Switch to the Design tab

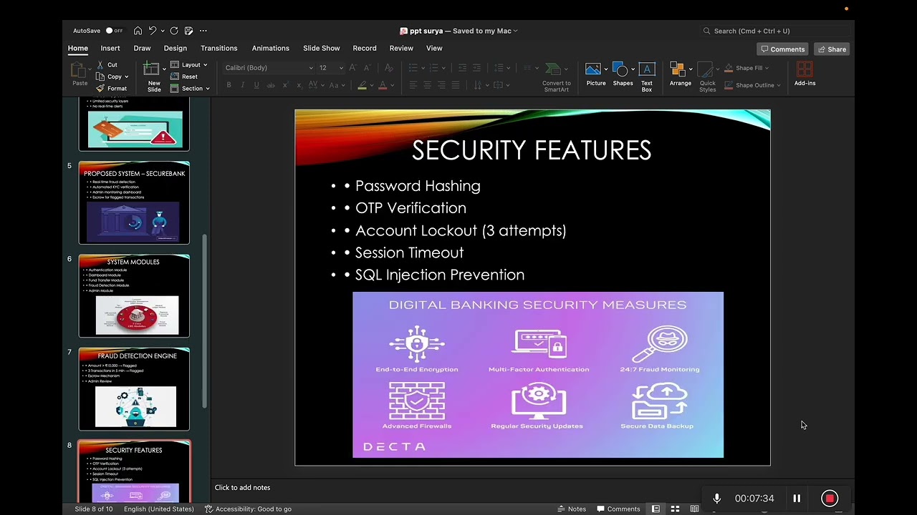[x=175, y=48]
